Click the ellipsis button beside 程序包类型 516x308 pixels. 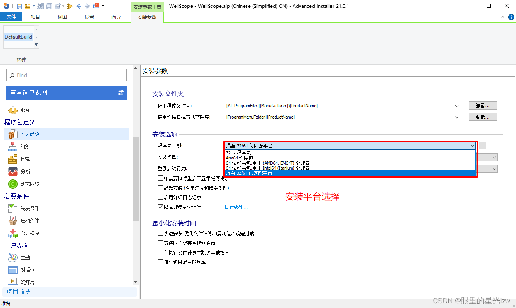point(482,146)
